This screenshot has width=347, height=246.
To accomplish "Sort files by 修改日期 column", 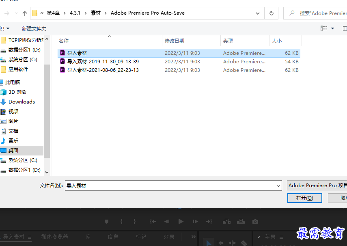I will pos(175,41).
